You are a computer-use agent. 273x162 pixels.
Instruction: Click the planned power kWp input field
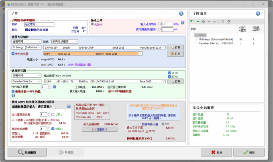tap(167, 24)
